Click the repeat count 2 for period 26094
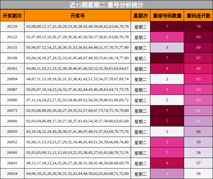Viewport: 213px width, 179px height. [x=167, y=79]
